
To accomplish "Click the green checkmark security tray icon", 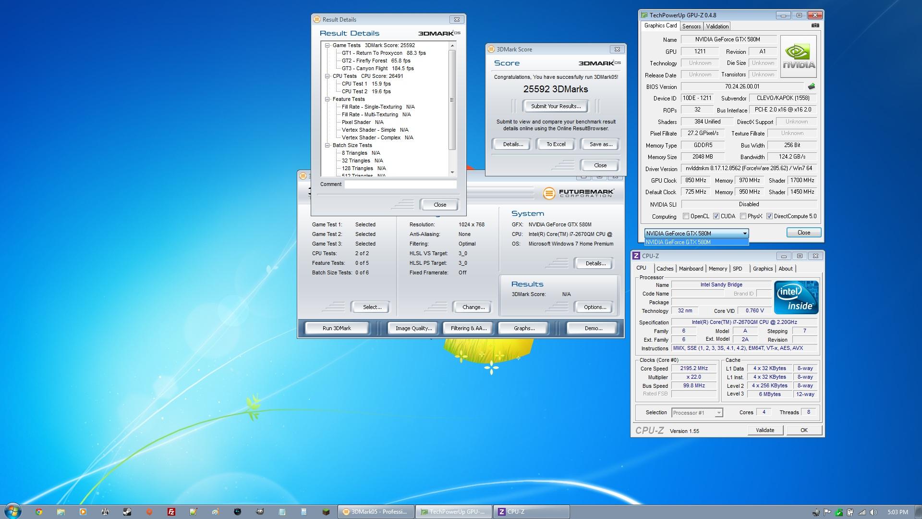I will [x=839, y=512].
